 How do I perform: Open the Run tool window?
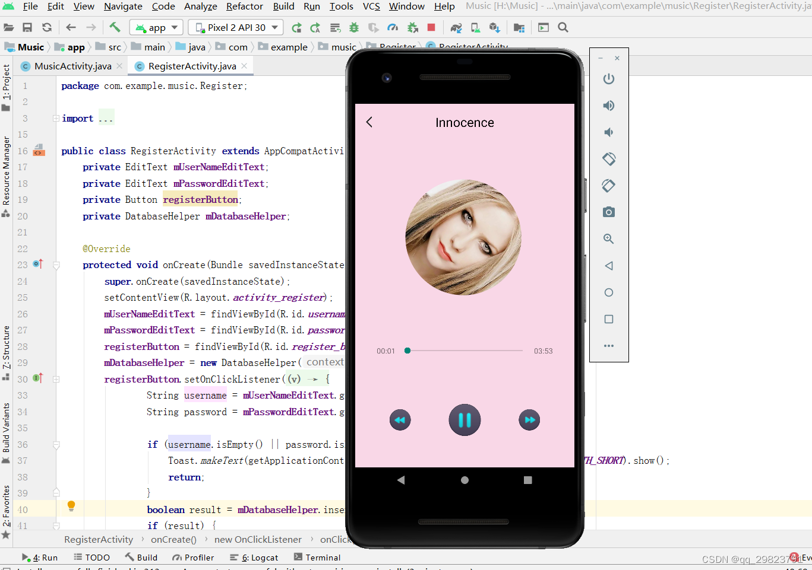click(40, 558)
